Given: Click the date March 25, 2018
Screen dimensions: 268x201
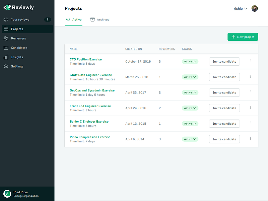Looking at the screenshot, I should click(137, 77).
